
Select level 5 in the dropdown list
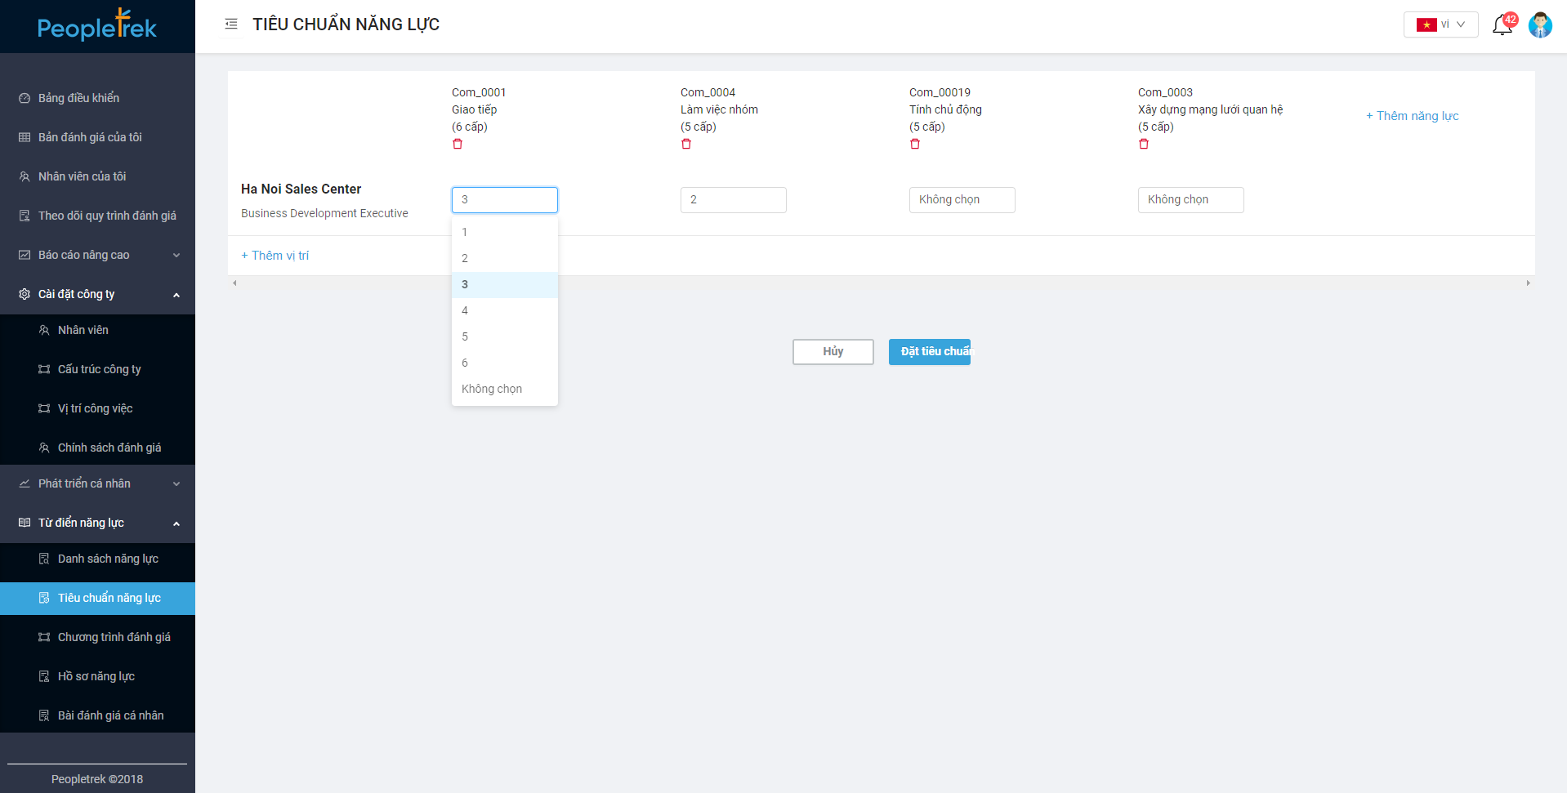465,336
